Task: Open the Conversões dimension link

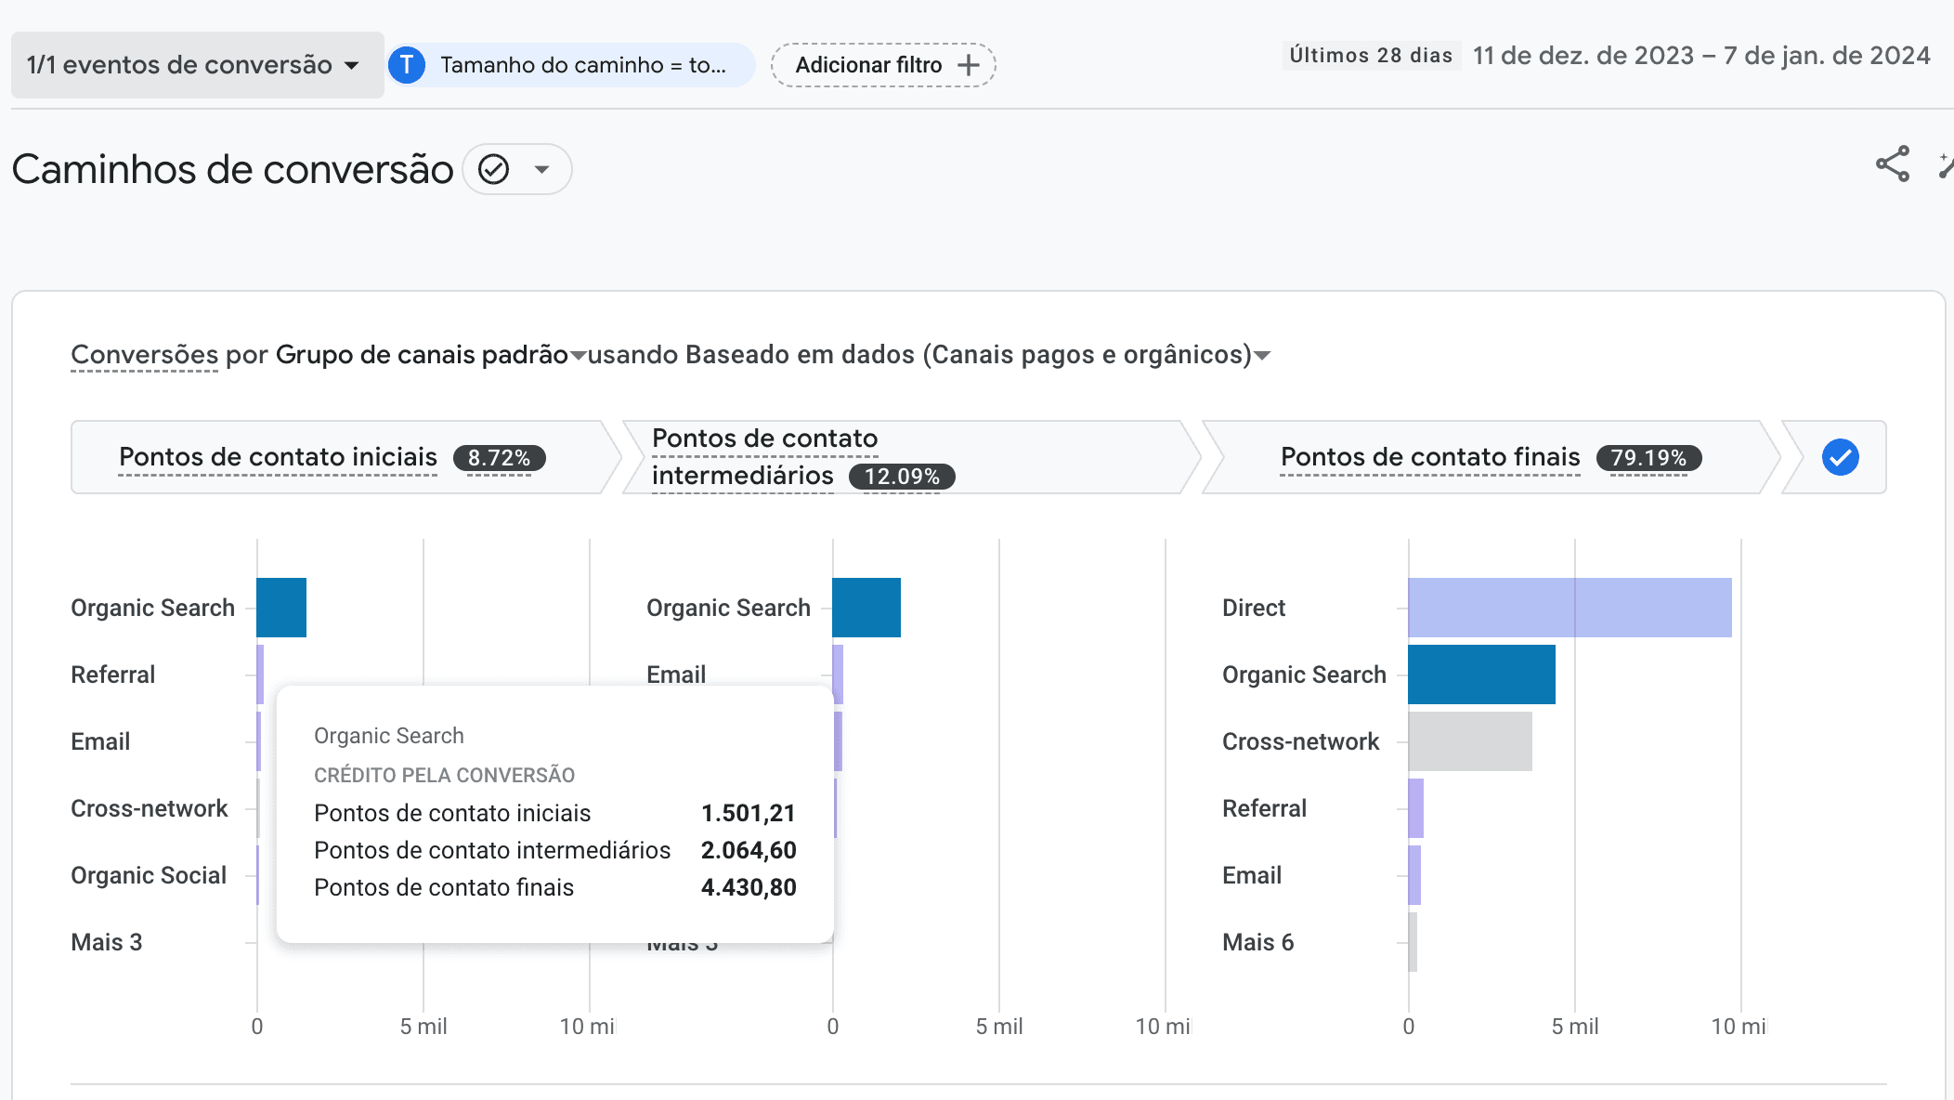Action: [x=142, y=355]
